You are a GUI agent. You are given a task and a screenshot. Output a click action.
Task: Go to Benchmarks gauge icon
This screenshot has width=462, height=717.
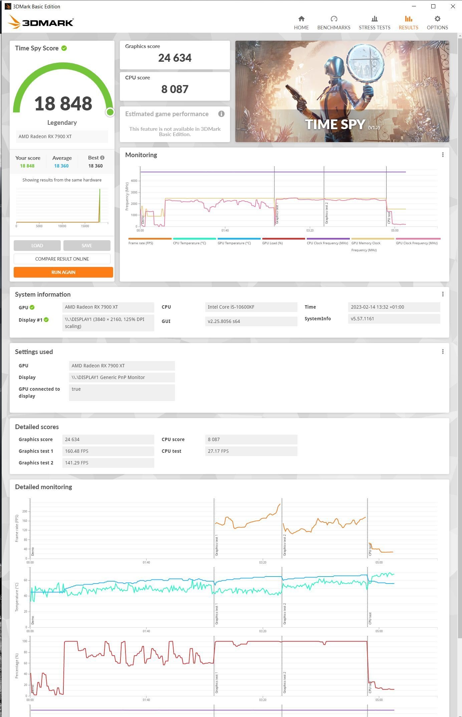tap(333, 19)
